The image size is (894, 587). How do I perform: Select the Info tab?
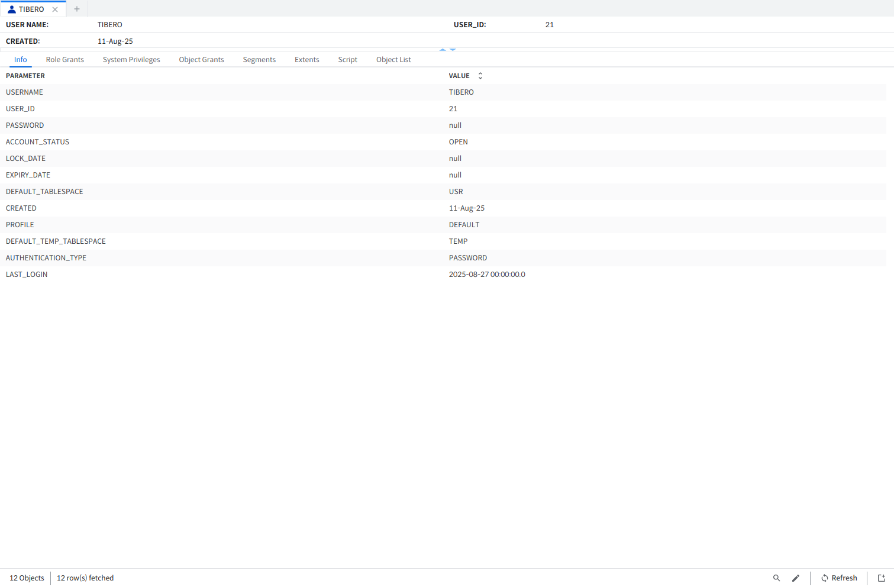pos(21,60)
